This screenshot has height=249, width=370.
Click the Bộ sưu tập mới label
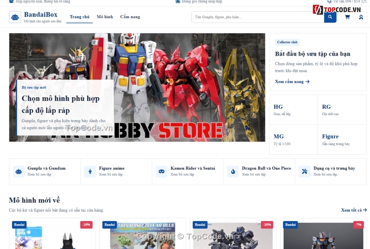(x=34, y=88)
